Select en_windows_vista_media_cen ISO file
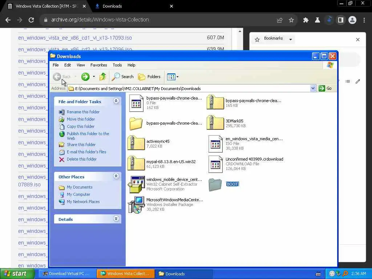The height and width of the screenshot is (279, 372). (x=215, y=144)
